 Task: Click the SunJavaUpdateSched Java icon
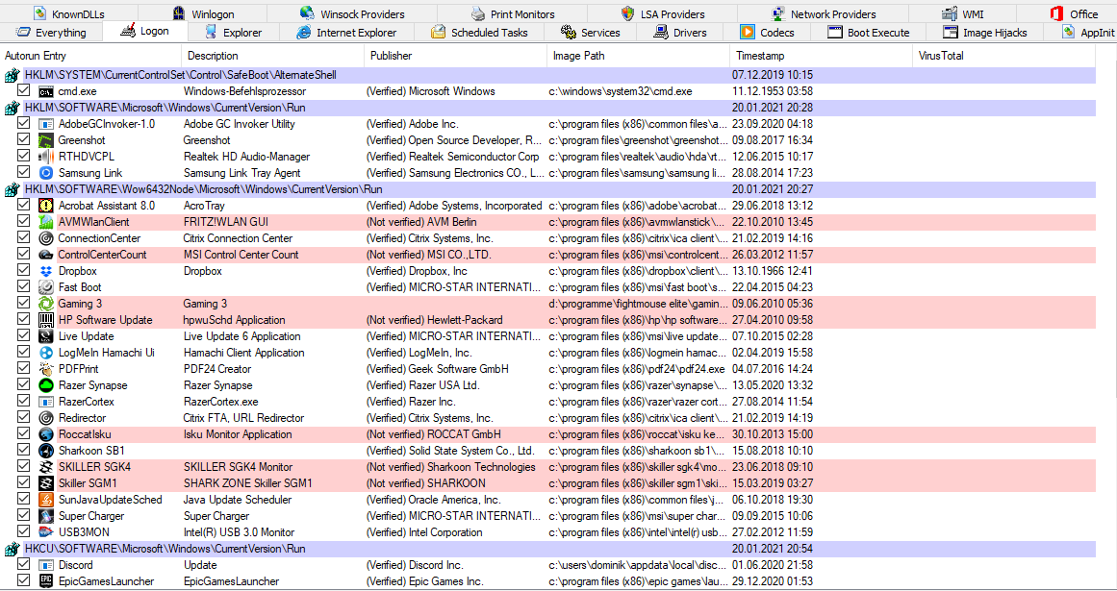pos(45,500)
